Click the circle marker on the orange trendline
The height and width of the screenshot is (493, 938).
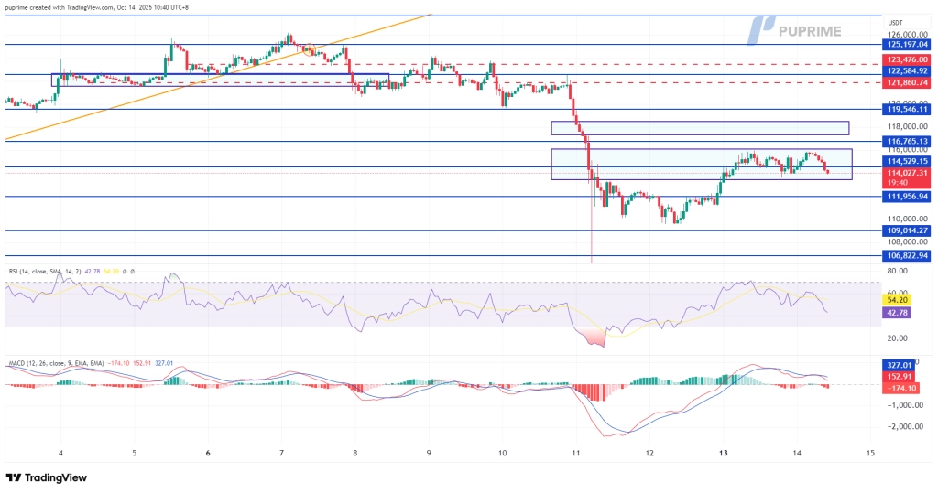click(309, 49)
